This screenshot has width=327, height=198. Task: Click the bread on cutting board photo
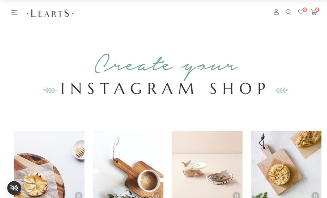point(286,164)
